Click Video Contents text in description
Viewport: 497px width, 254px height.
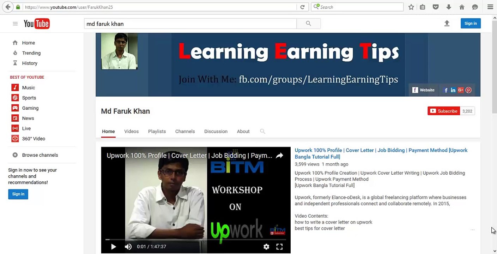311,216
